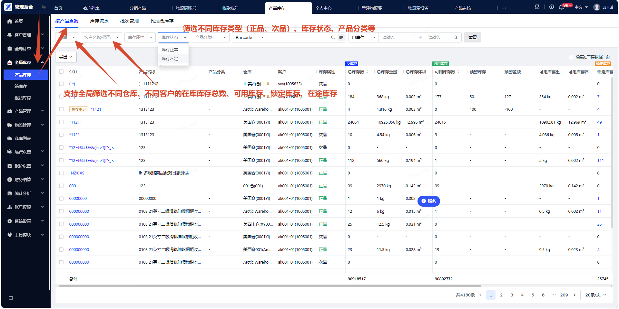Click the 系统设置 gear icon
The width and height of the screenshot is (619, 309).
coord(10,221)
